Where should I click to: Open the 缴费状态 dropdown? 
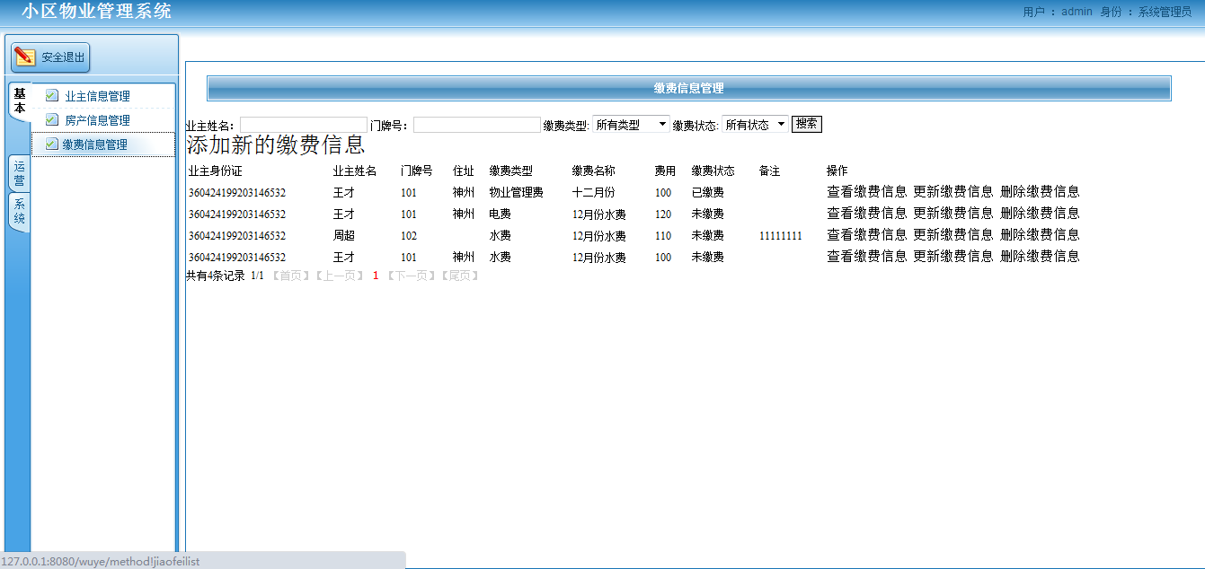click(755, 125)
